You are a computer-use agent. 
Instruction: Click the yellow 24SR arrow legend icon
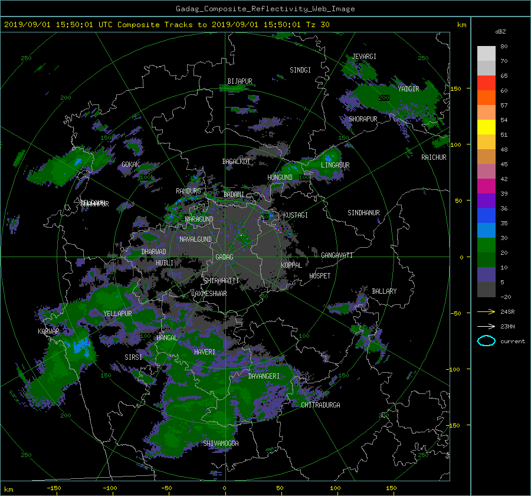486,311
